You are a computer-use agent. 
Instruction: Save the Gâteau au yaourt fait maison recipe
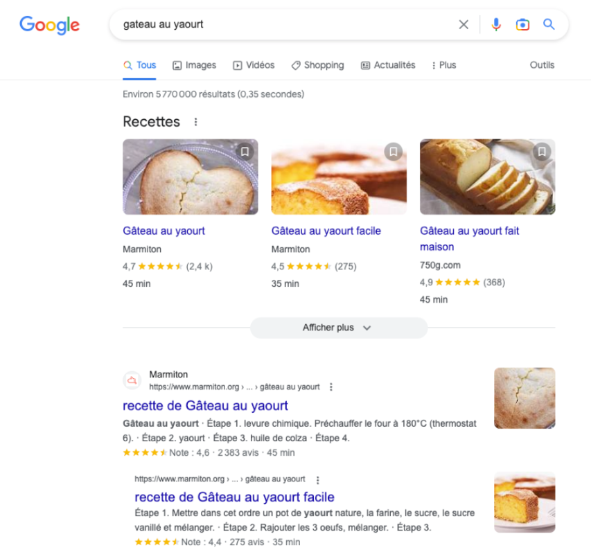(x=542, y=151)
